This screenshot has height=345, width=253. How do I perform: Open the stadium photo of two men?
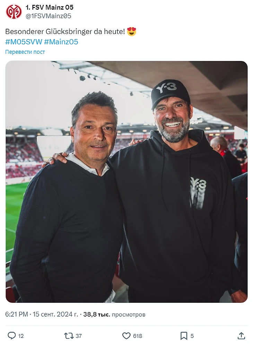(127, 182)
